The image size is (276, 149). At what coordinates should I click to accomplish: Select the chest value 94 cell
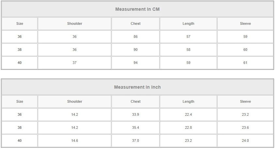click(x=135, y=63)
